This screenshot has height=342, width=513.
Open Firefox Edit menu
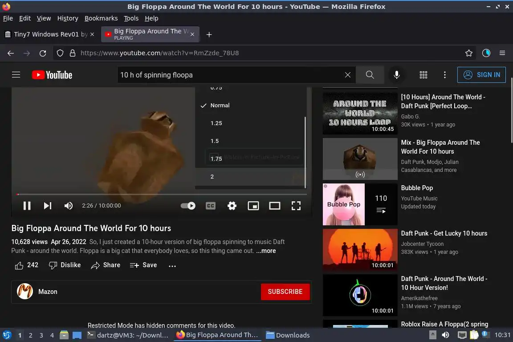click(25, 18)
